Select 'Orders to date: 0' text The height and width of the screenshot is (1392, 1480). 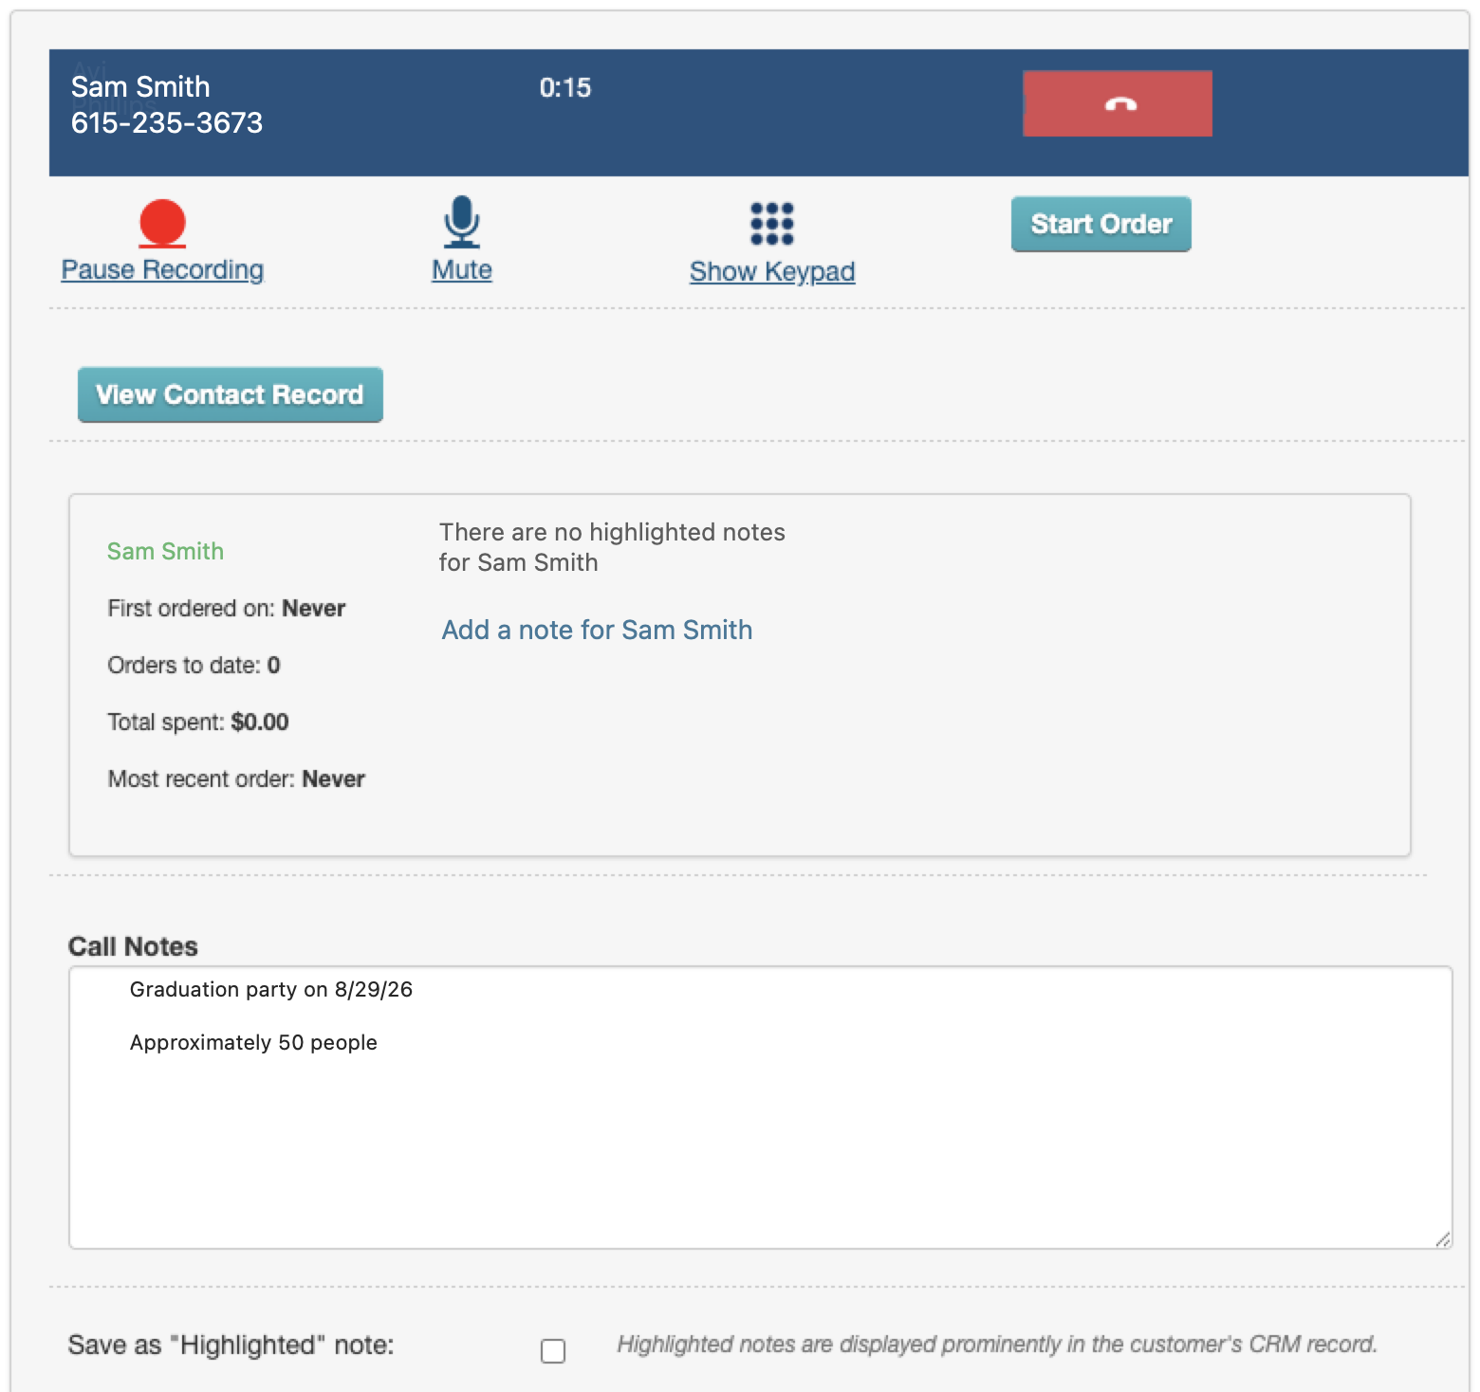point(194,665)
